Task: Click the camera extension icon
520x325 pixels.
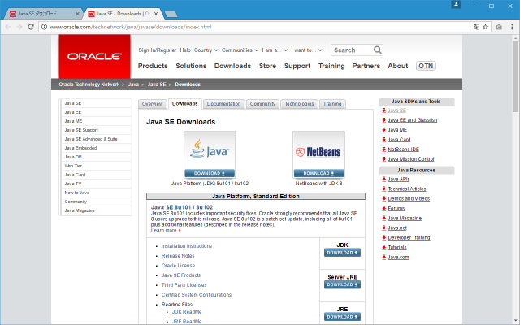Action: (499, 27)
